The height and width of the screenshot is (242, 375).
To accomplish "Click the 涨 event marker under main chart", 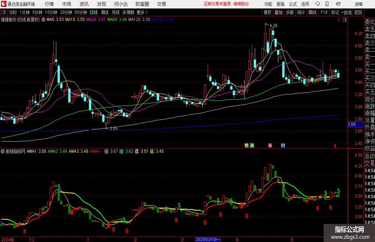I will click(270, 145).
